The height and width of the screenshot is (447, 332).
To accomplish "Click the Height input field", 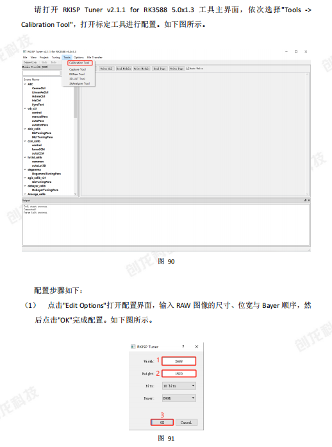I will pos(179,373).
